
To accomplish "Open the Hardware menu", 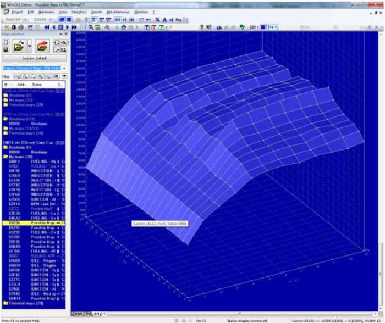I will click(x=47, y=12).
